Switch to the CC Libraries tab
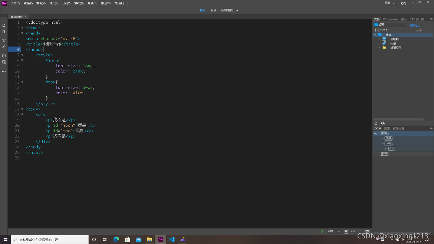The height and width of the screenshot is (244, 434). [391, 19]
